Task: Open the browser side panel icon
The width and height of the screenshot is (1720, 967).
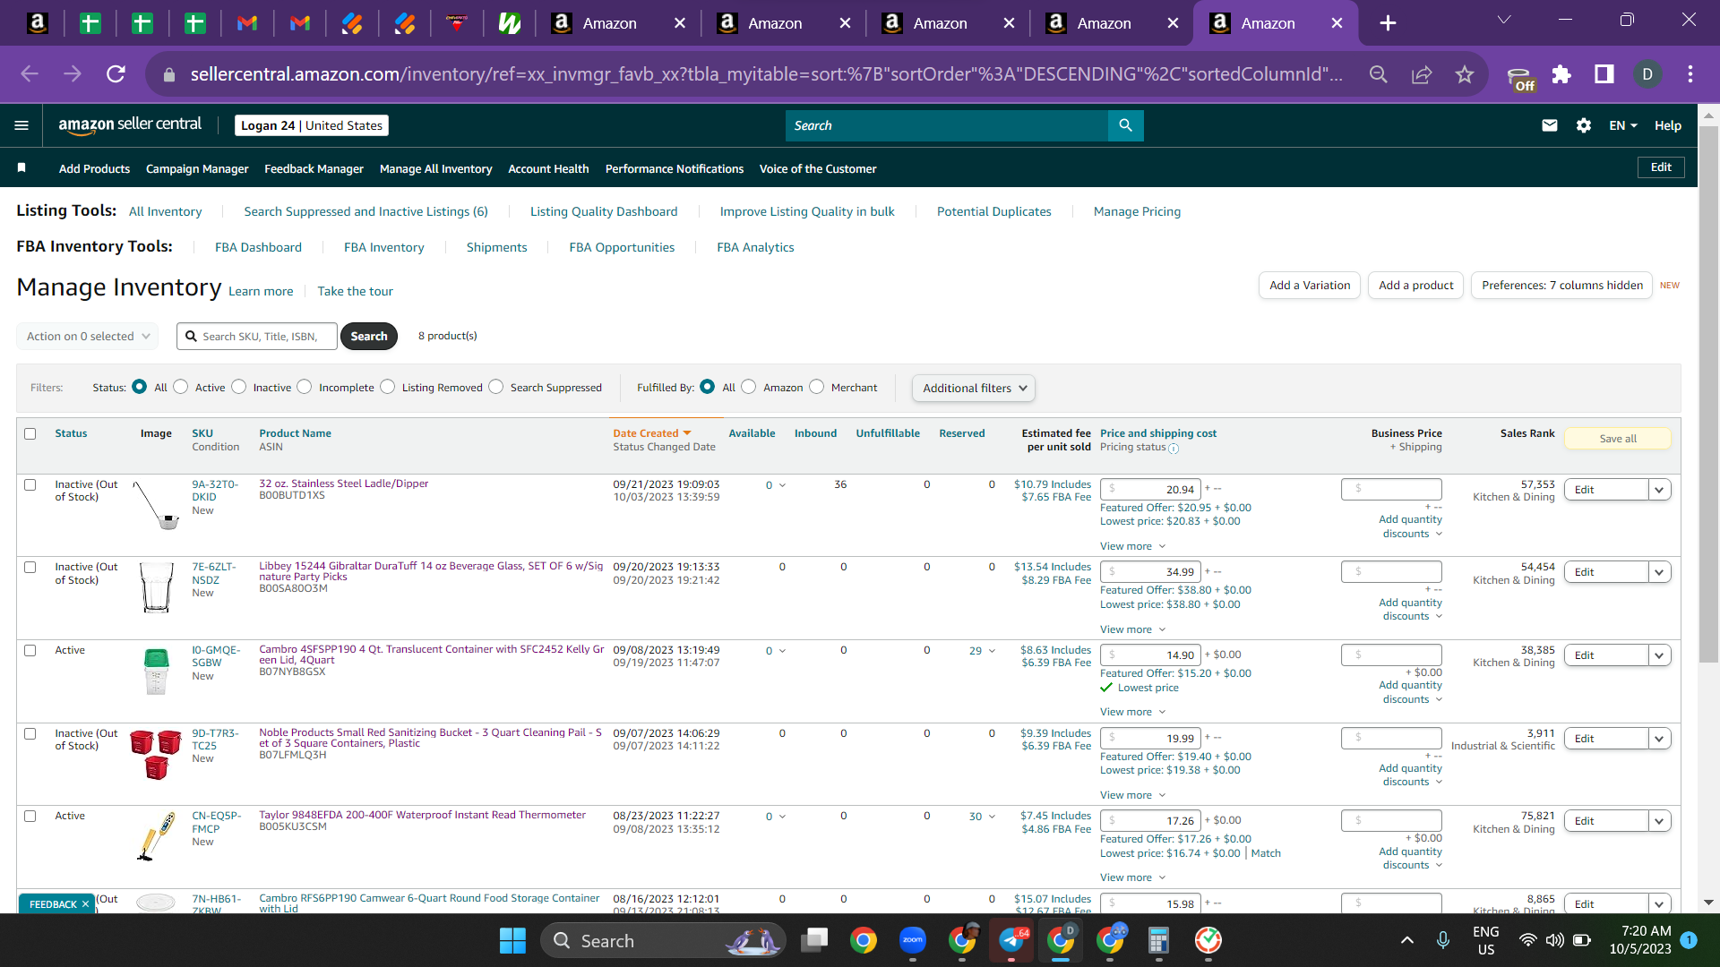Action: (1604, 74)
